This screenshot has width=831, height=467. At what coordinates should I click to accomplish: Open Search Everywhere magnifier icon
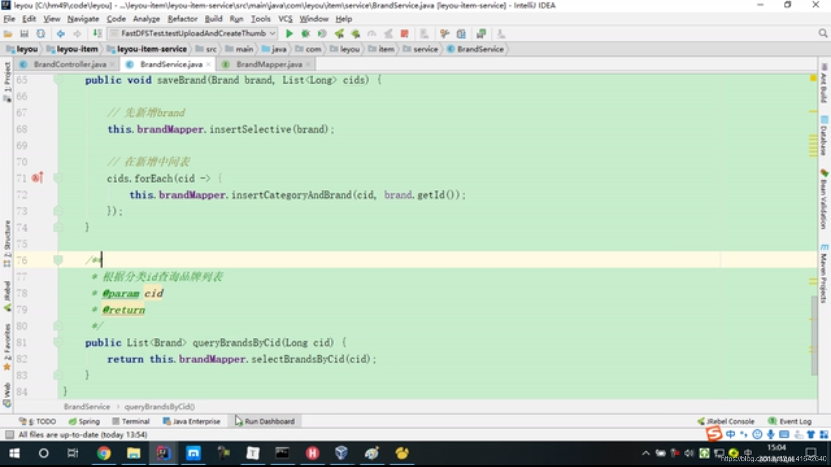[x=823, y=33]
